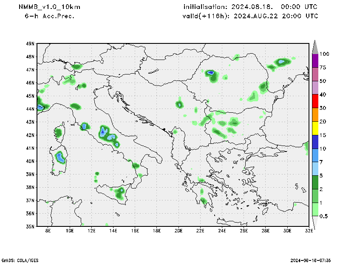The height and width of the screenshot is (263, 340).
Task: Click the 20E longitude axis label
Action: pos(178,231)
